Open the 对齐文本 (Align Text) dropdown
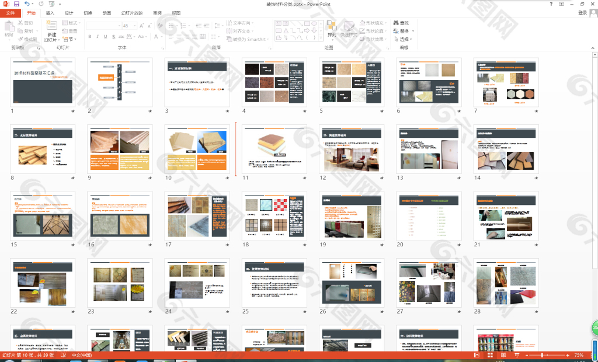This screenshot has height=362, width=598. [239, 31]
